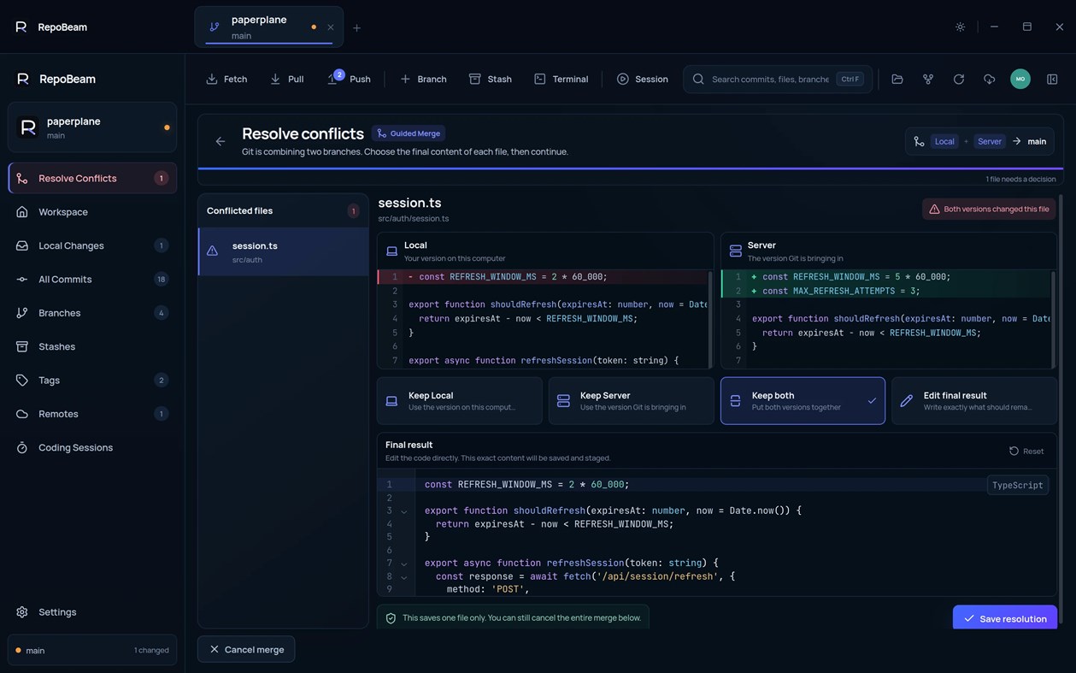1076x673 pixels.
Task: Toggle the side panel layout icon
Action: 1052,79
